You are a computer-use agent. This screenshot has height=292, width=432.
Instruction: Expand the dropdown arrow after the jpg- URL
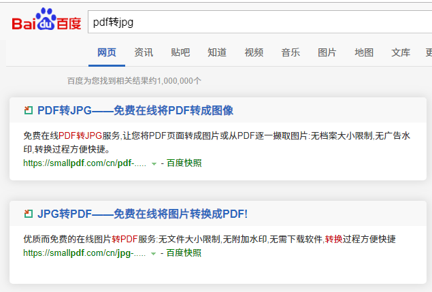pyautogui.click(x=154, y=254)
